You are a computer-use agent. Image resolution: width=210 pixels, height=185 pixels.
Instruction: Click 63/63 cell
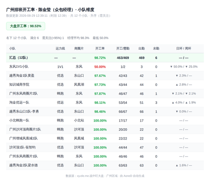click(x=123, y=165)
